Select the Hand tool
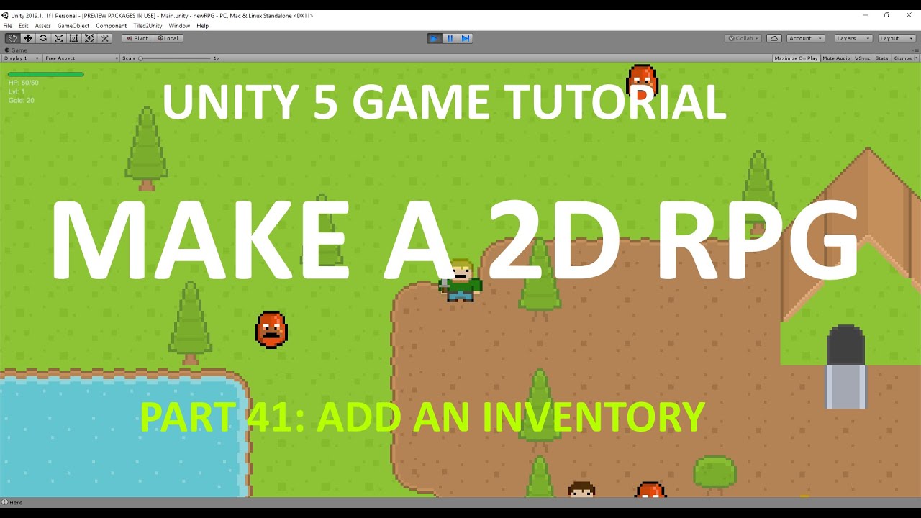 (x=12, y=38)
